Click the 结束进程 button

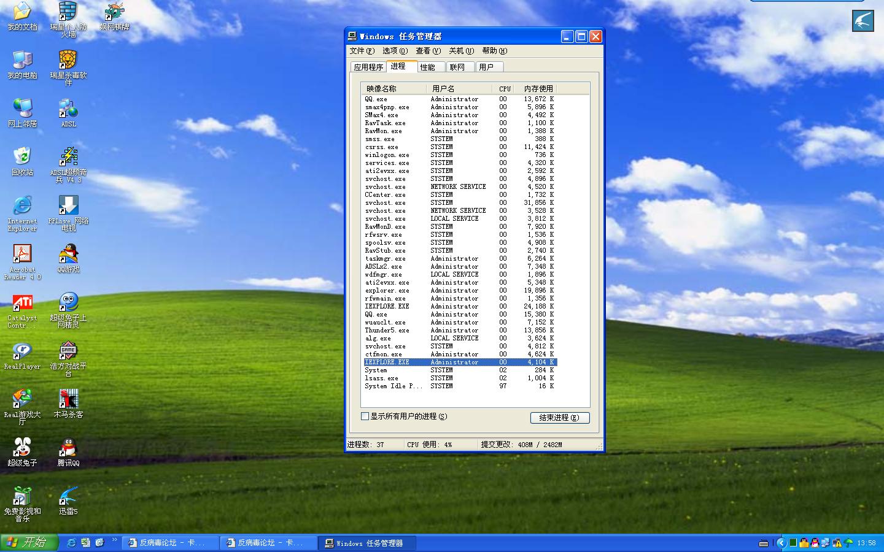pyautogui.click(x=559, y=418)
